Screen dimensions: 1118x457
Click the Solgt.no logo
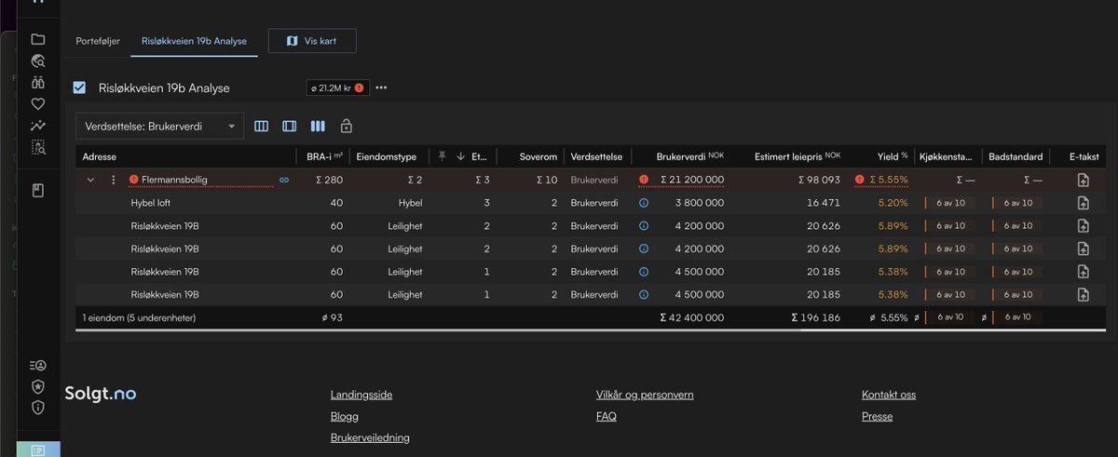click(x=101, y=394)
